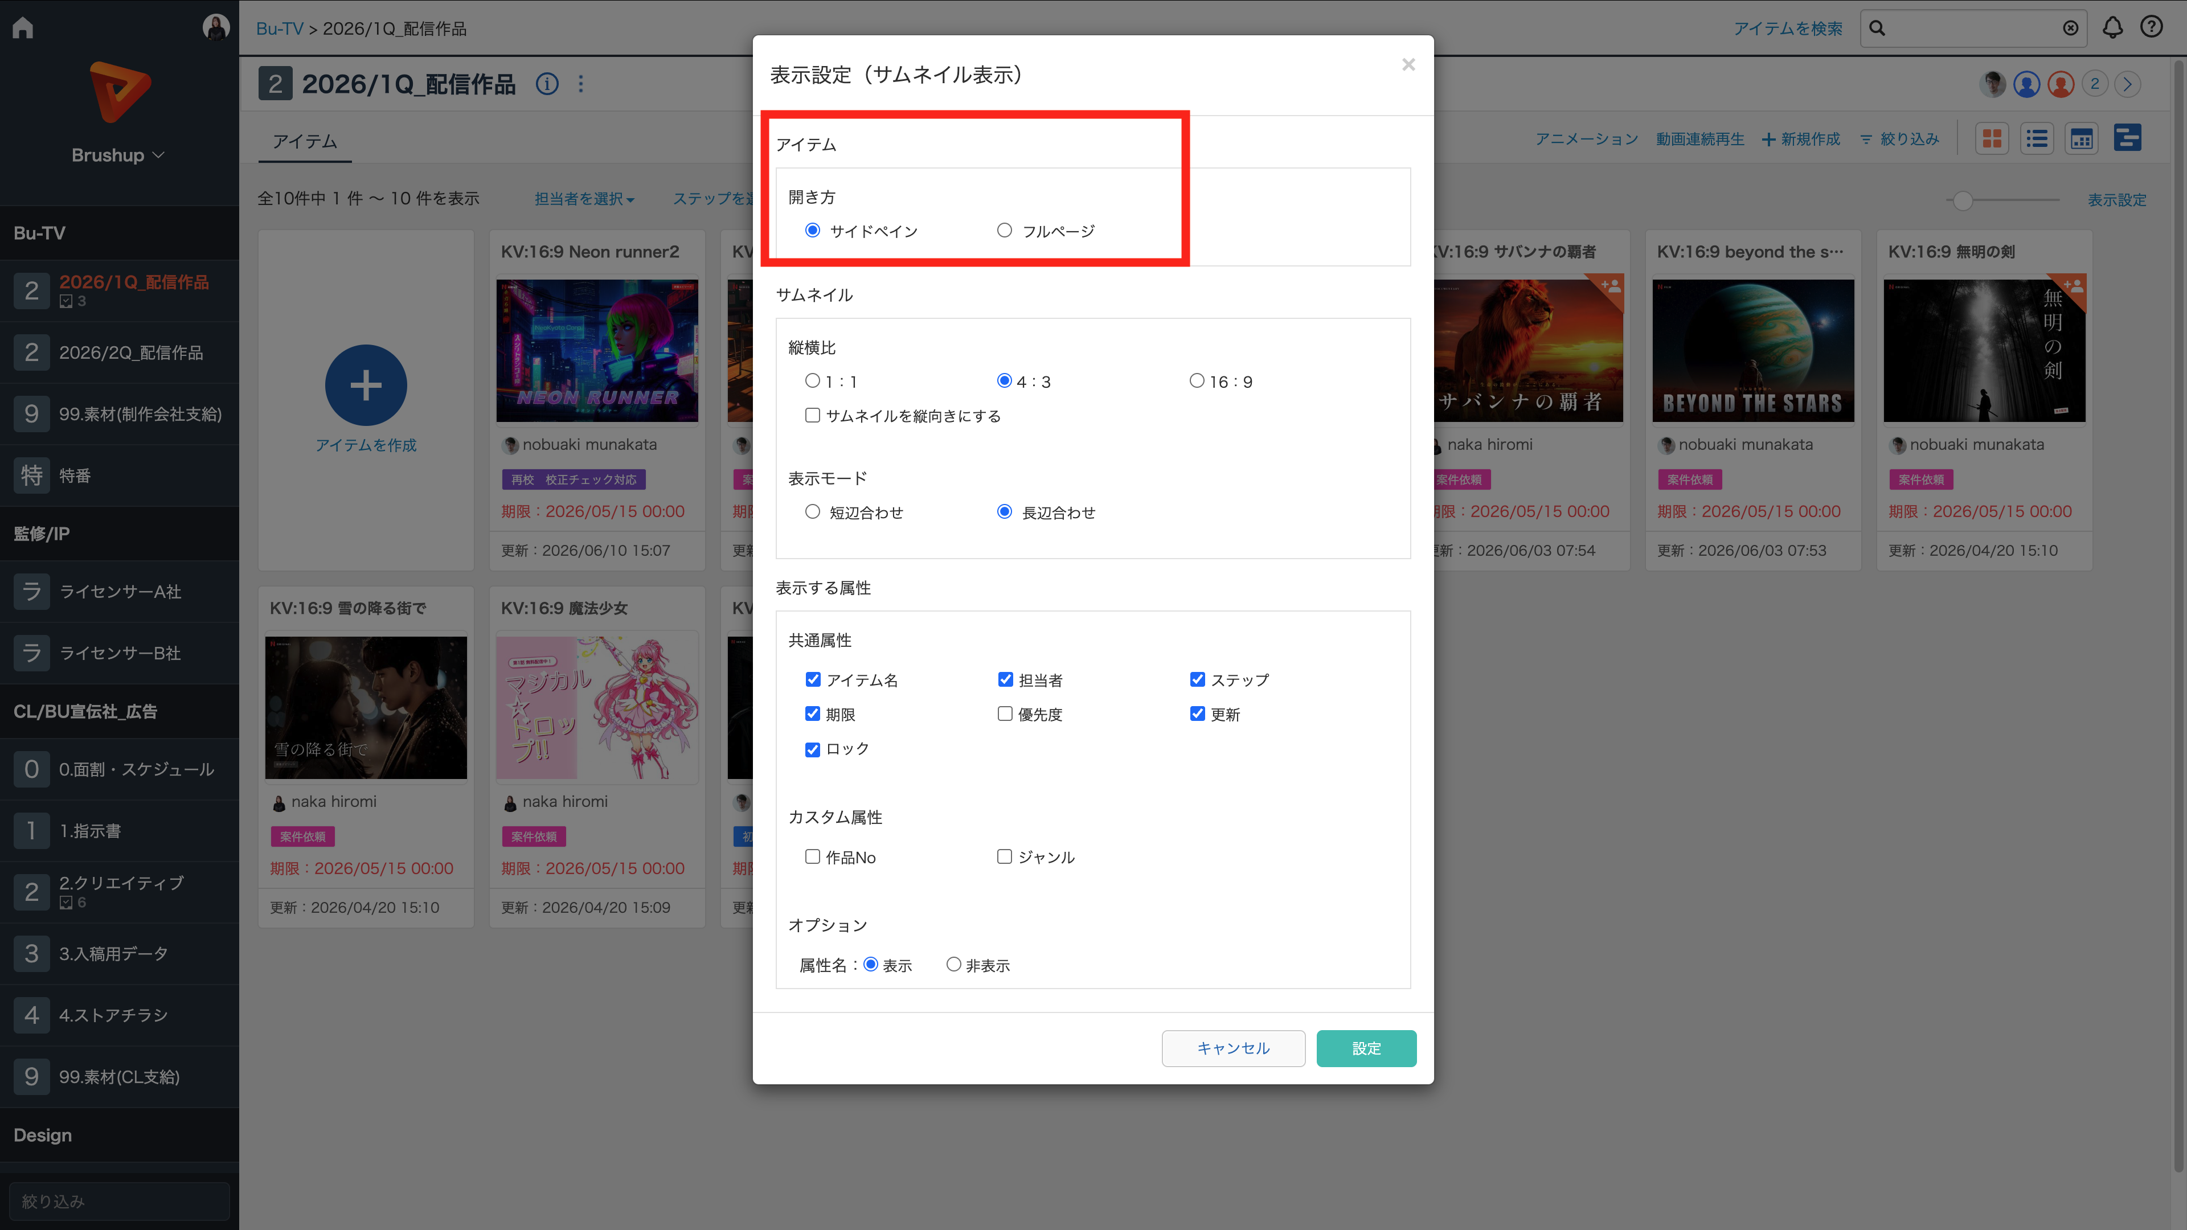Click add-member icon on サバンナの覇者 card
The image size is (2187, 1230).
click(x=1609, y=286)
